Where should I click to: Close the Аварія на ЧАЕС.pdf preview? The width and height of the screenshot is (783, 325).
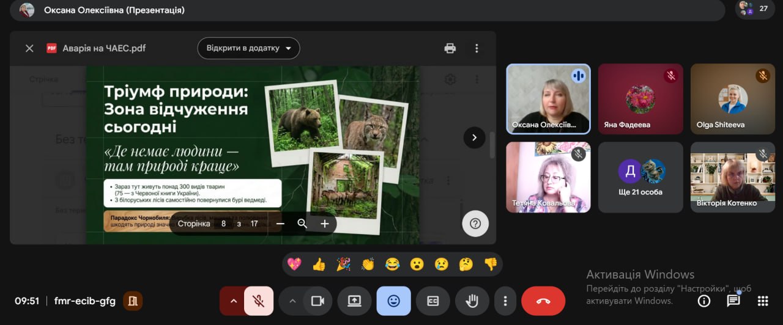point(29,48)
